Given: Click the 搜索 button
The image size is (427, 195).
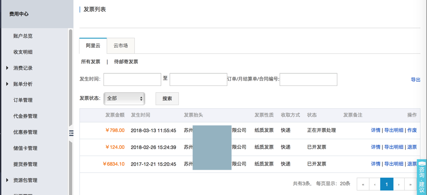Looking at the screenshot, I should click(x=167, y=99).
